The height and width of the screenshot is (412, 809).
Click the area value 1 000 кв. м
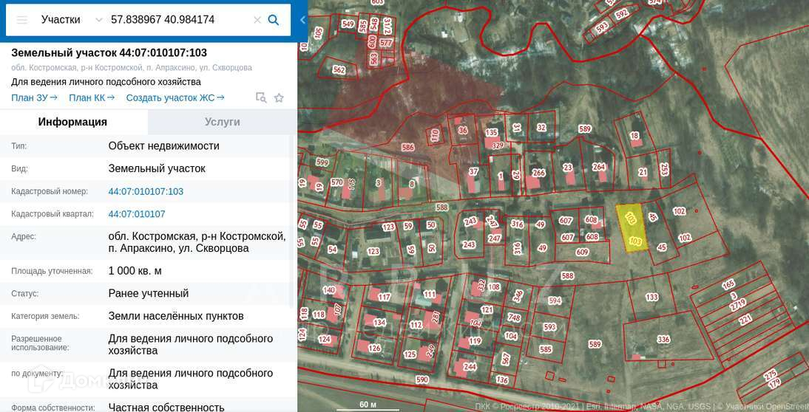click(x=135, y=271)
